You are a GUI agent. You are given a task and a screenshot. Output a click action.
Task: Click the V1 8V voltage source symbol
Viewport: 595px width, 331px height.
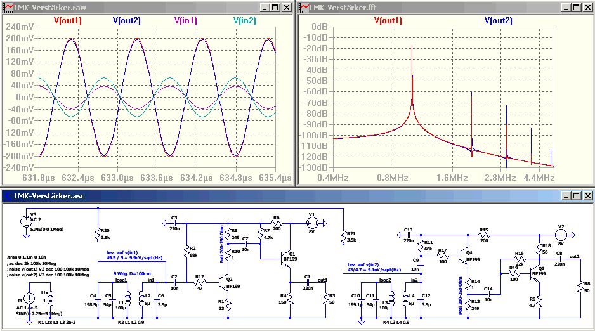(x=311, y=223)
